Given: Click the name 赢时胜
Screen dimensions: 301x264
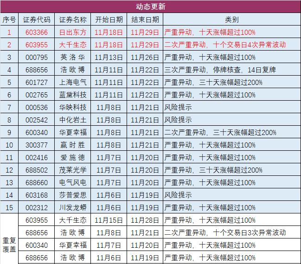Looking at the screenshot, I should pos(72,145).
